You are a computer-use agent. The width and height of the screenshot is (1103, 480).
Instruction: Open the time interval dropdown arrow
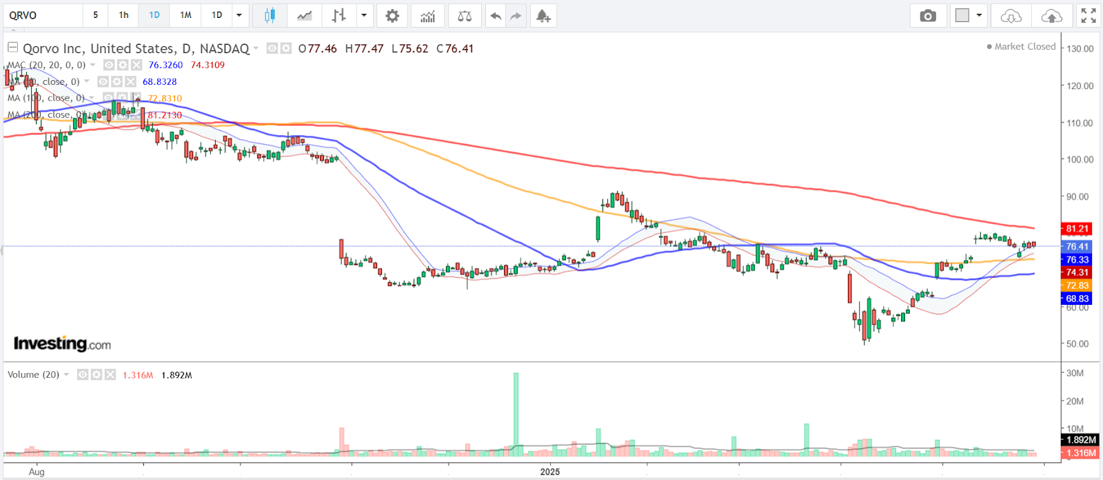(239, 15)
